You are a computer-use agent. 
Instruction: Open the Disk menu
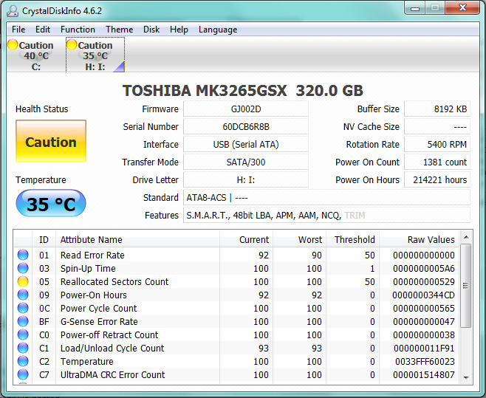coord(151,30)
